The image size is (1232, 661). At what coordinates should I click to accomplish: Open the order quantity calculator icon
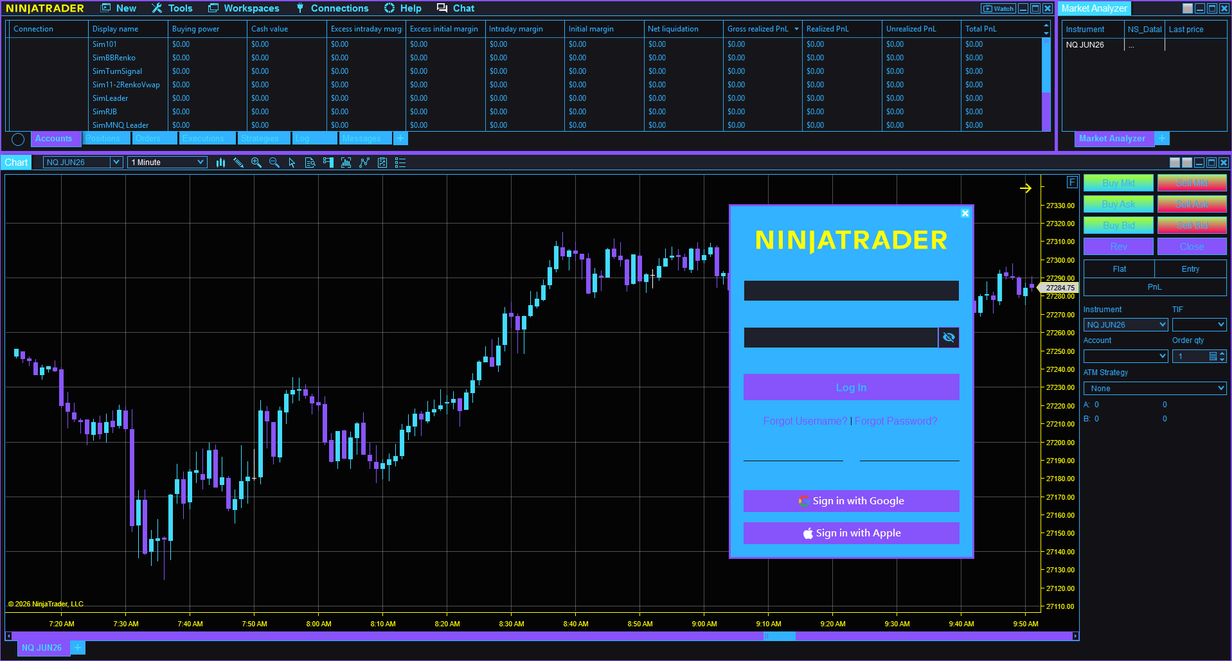[x=1213, y=357]
